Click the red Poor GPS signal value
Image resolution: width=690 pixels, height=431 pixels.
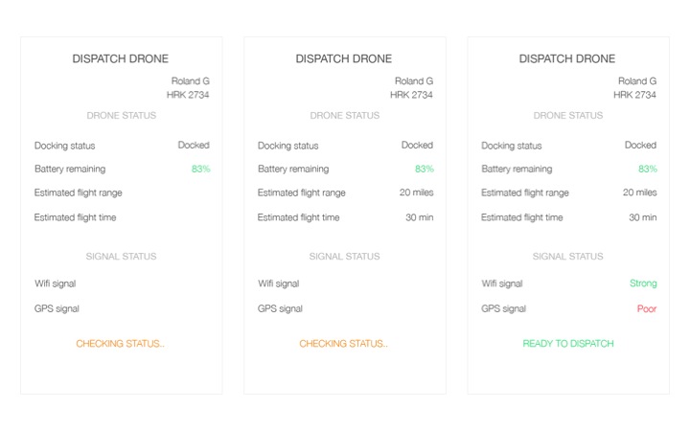coord(647,308)
